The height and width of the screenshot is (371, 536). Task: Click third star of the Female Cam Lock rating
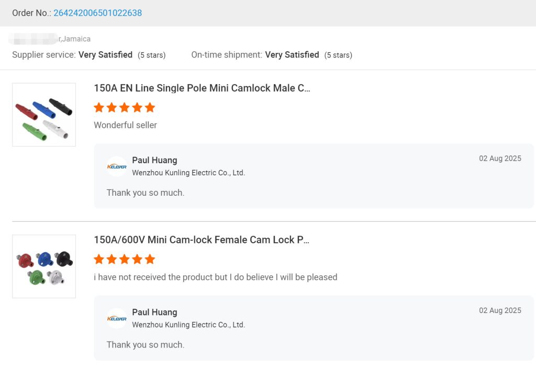pyautogui.click(x=125, y=260)
